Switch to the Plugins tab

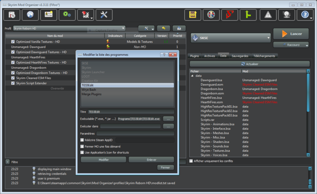coord(194,56)
